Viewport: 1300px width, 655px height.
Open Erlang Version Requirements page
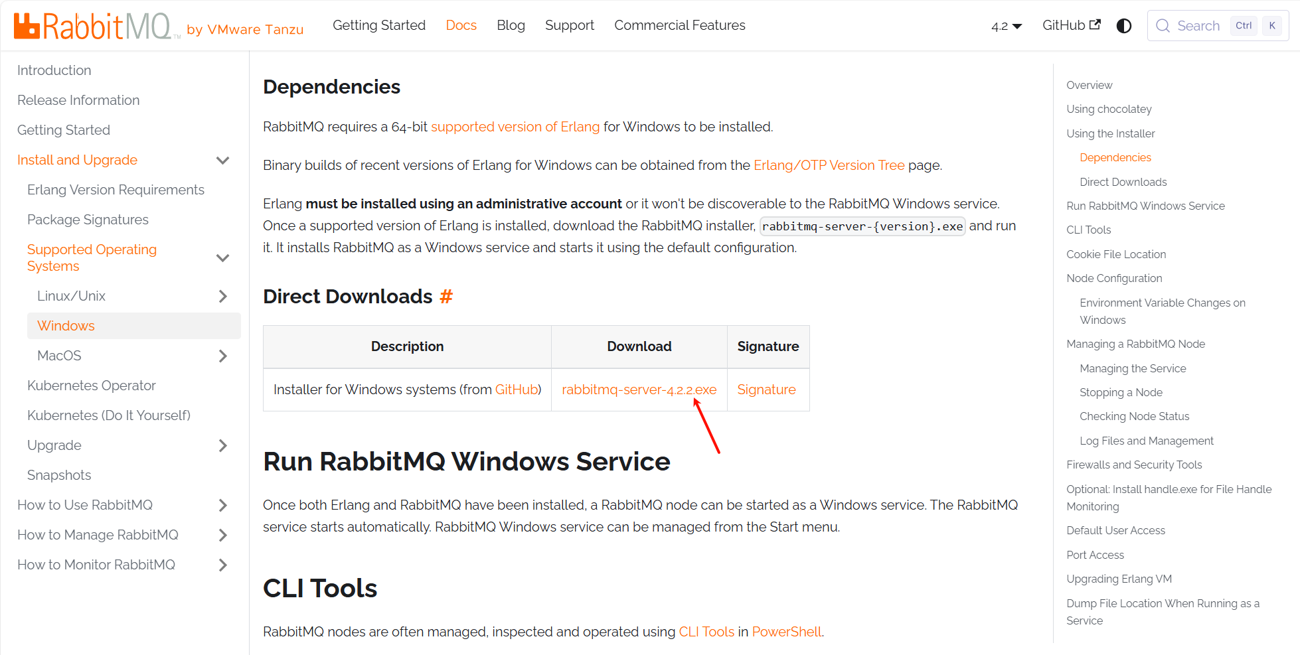tap(116, 190)
